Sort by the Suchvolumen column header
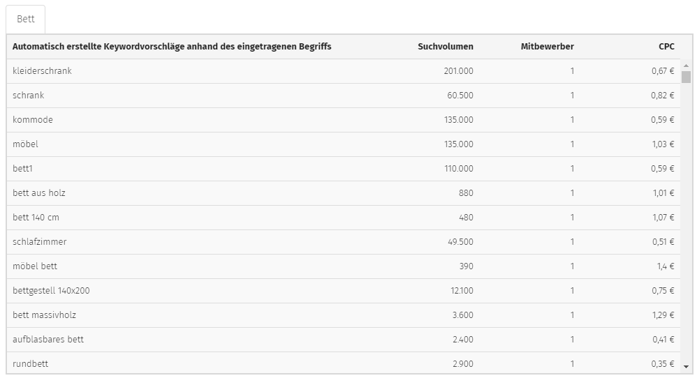This screenshot has height=378, width=697. click(446, 47)
